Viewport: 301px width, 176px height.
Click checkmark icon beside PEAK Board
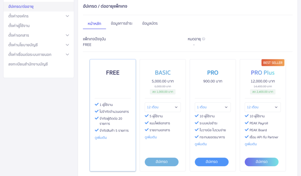247,130
